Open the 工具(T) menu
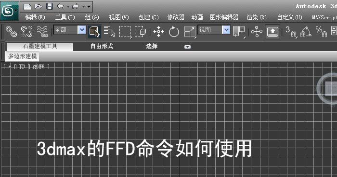This screenshot has height=177, width=337. pyautogui.click(x=65, y=17)
